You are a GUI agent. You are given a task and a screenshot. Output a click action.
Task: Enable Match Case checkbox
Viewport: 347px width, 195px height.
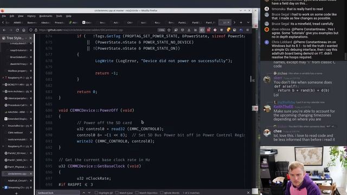click(x=117, y=193)
